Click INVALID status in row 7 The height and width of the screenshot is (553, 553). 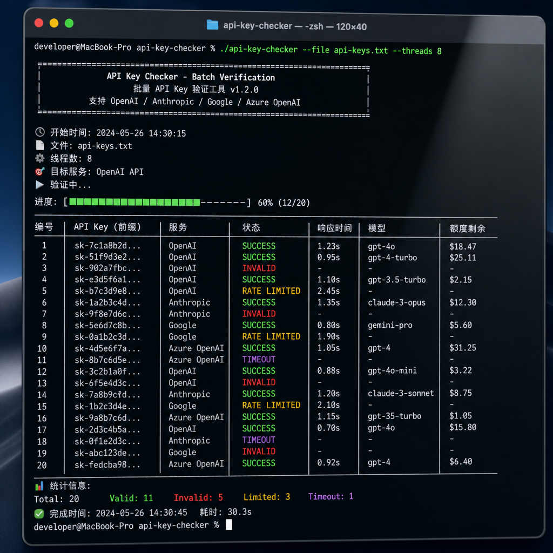point(259,314)
